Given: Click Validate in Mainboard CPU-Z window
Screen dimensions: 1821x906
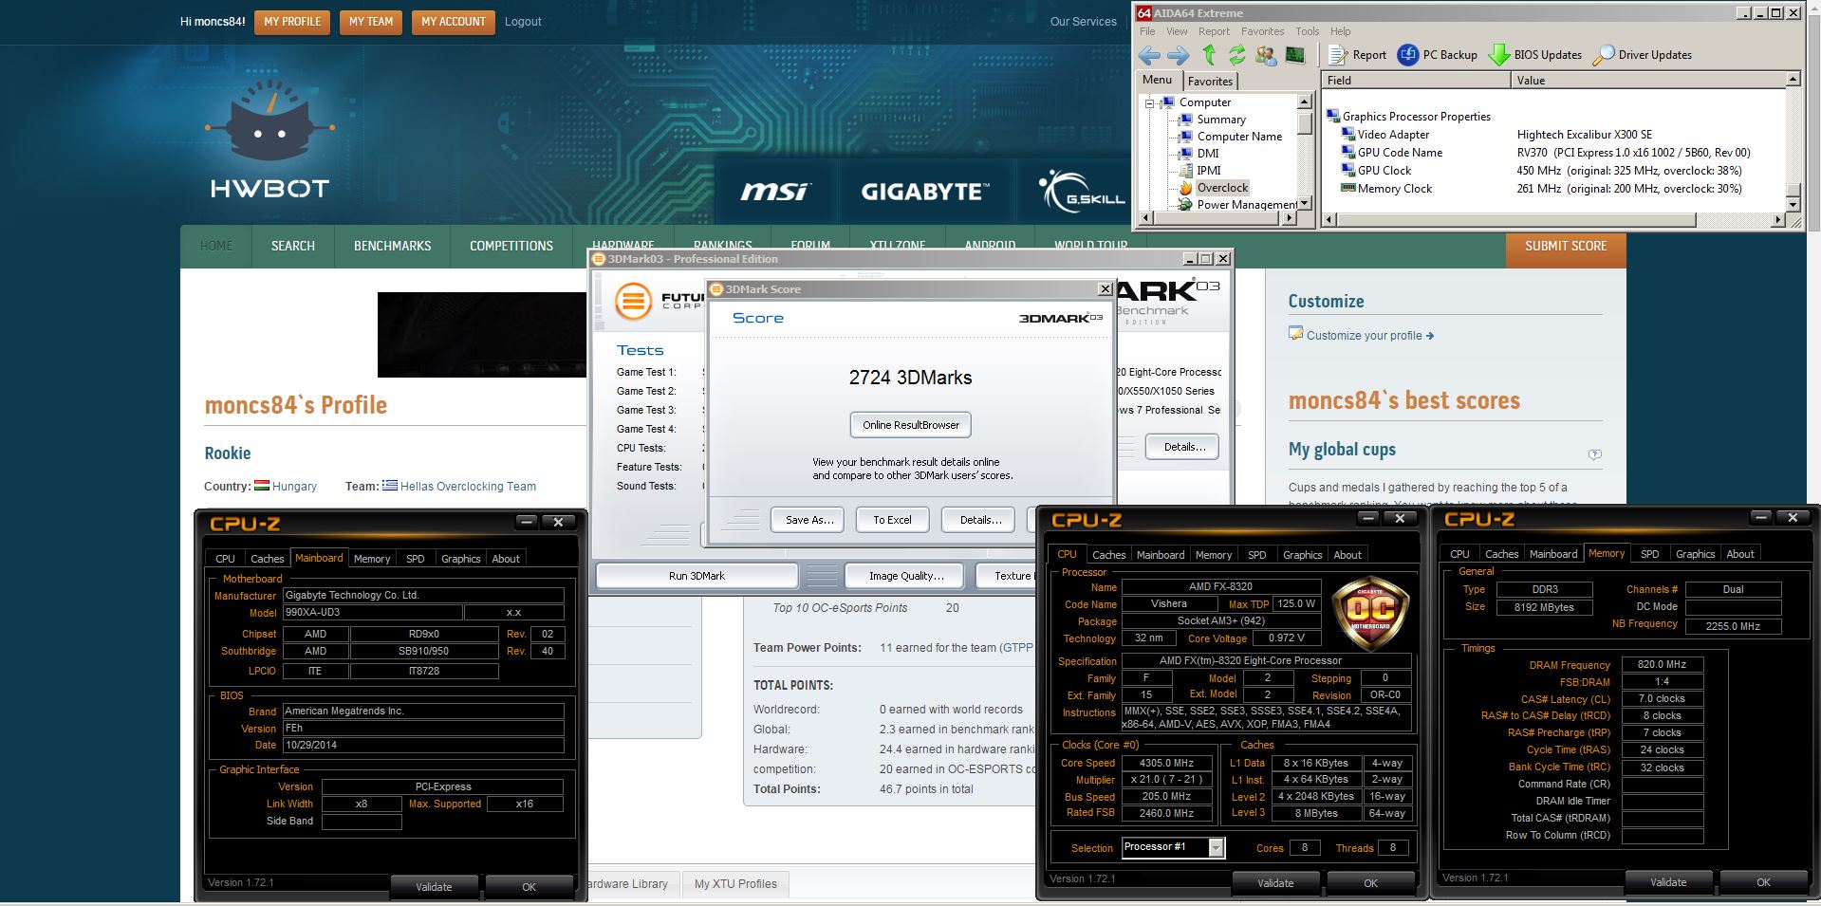Looking at the screenshot, I should [434, 887].
